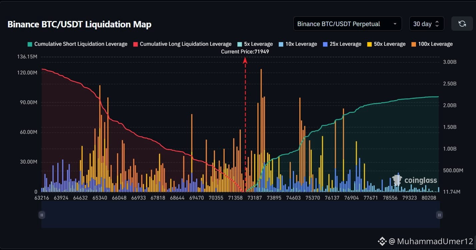Click the range slider track below the chart

point(241,215)
